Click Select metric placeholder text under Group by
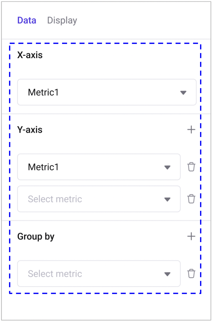Viewport: 213px width, 323px height. coord(55,274)
